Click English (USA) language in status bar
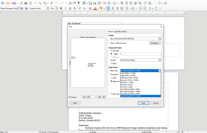The height and width of the screenshot is (133, 207). pyautogui.click(x=146, y=132)
